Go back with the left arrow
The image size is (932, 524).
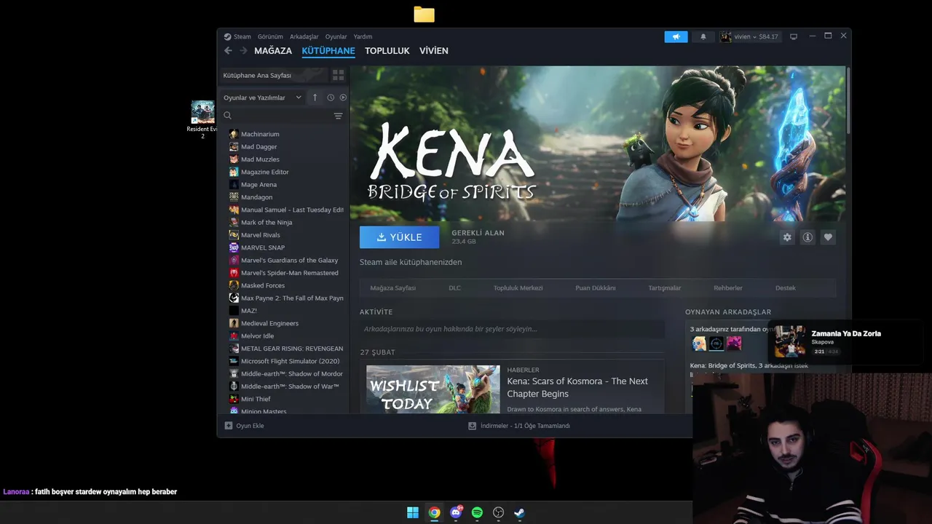click(x=228, y=51)
